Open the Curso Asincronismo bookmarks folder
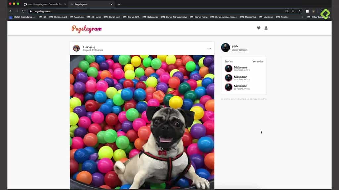 174,17
